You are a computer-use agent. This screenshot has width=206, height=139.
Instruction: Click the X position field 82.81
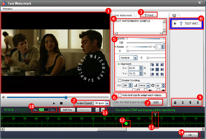click(134, 68)
